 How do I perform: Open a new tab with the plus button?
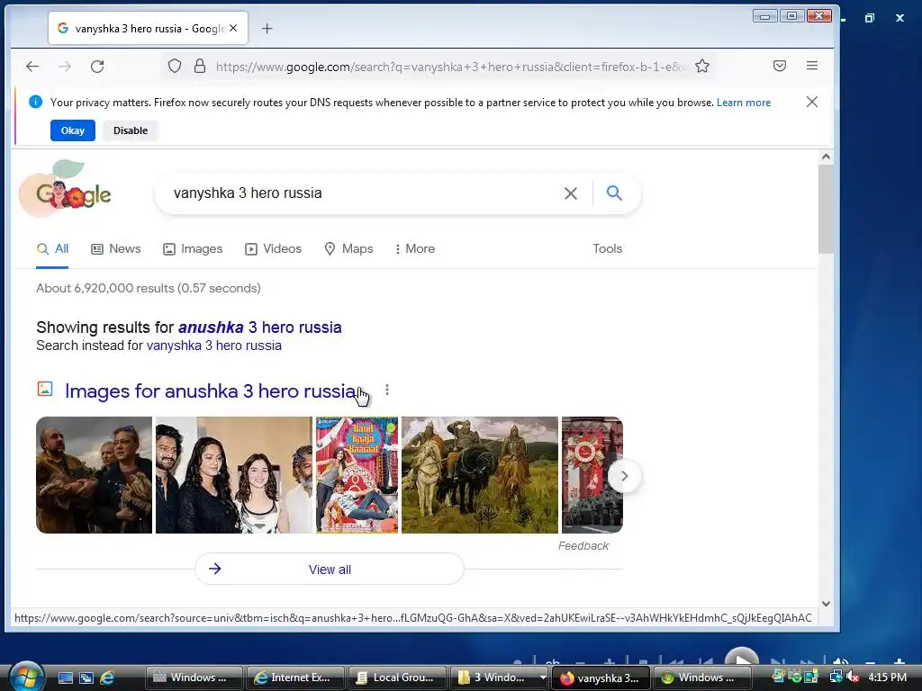pos(267,28)
